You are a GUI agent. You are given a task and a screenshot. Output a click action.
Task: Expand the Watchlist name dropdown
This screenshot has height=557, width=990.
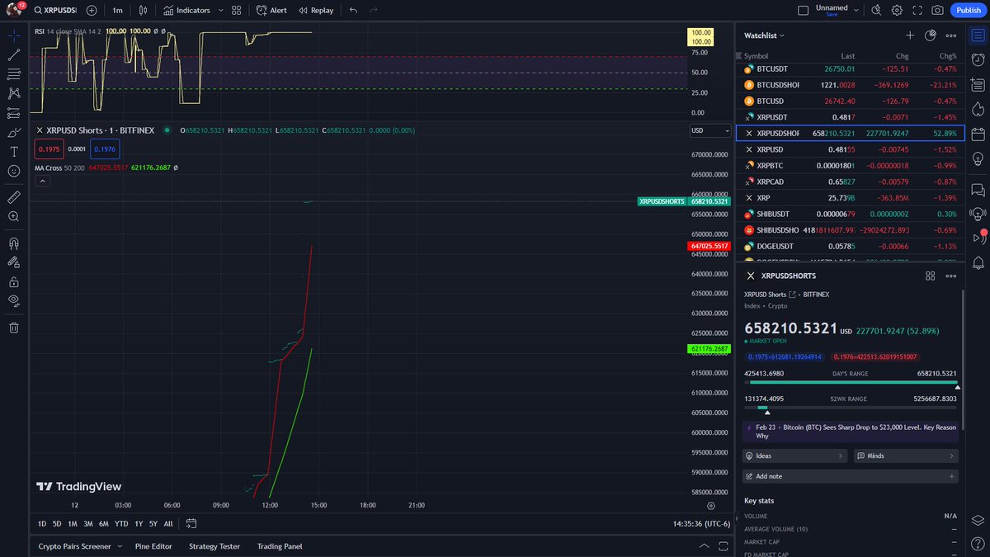pos(765,35)
